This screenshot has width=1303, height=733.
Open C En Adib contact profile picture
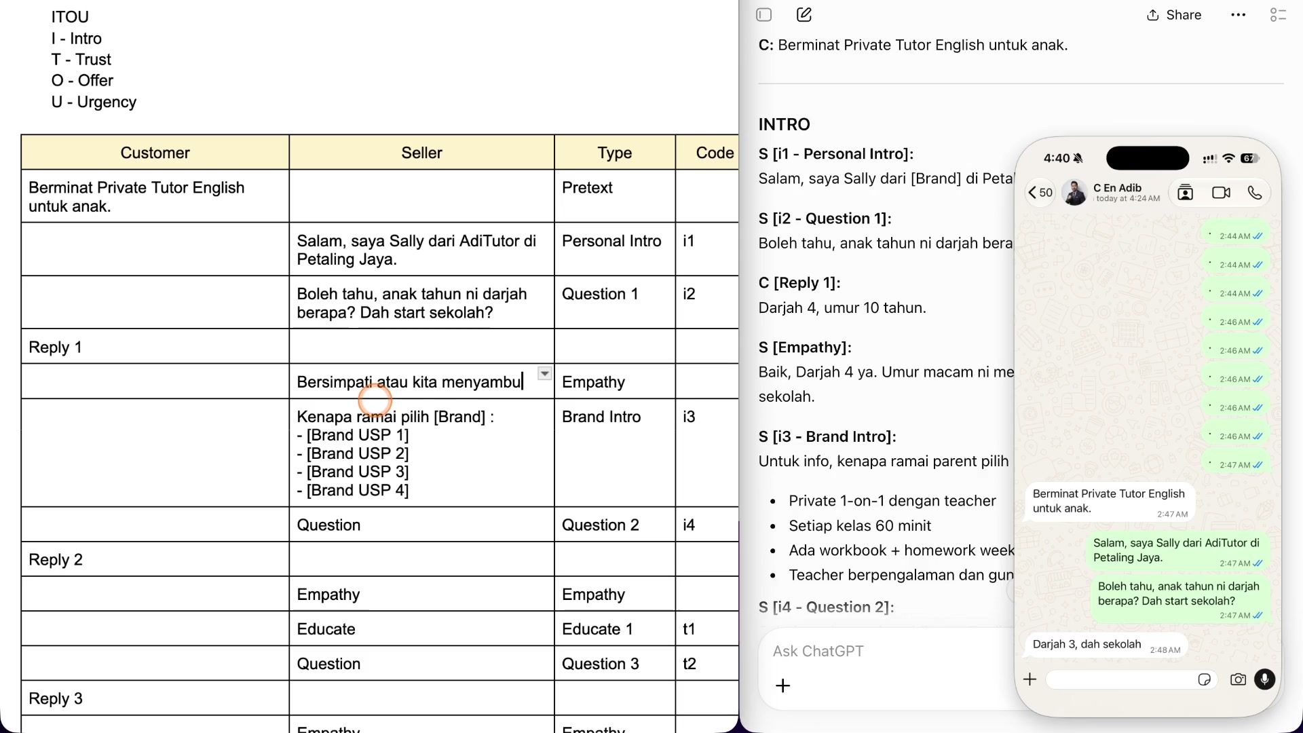pyautogui.click(x=1075, y=193)
